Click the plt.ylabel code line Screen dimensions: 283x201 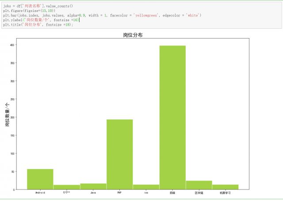41,20
